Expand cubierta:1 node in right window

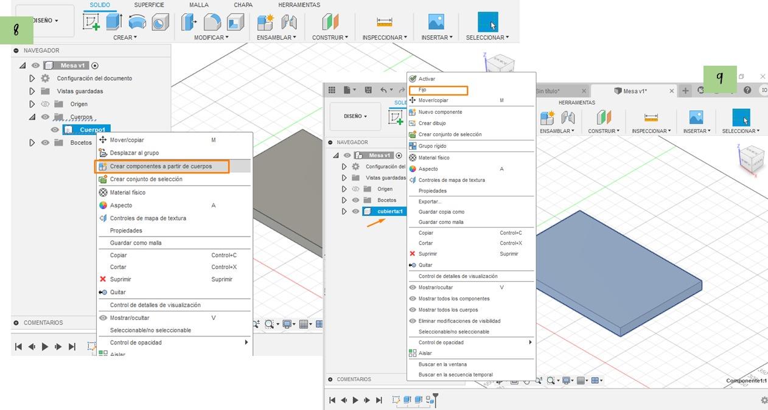344,212
